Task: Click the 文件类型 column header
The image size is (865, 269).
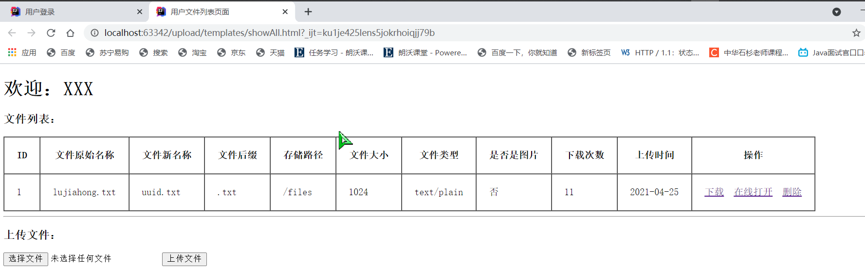Action: point(439,155)
